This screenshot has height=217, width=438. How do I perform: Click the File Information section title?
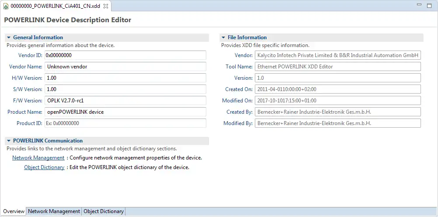click(x=247, y=37)
